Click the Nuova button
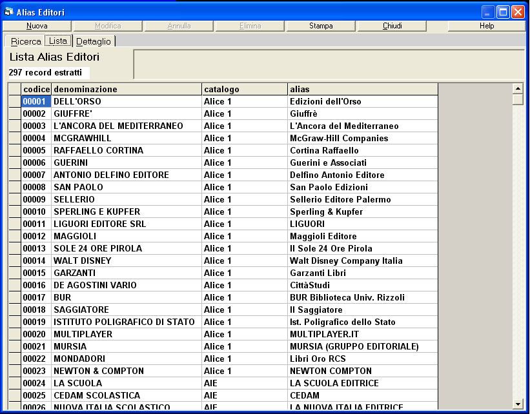The width and height of the screenshot is (530, 414). point(37,26)
